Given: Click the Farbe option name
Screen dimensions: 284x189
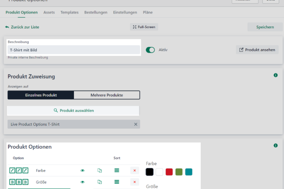Looking at the screenshot, I should click(x=41, y=170).
